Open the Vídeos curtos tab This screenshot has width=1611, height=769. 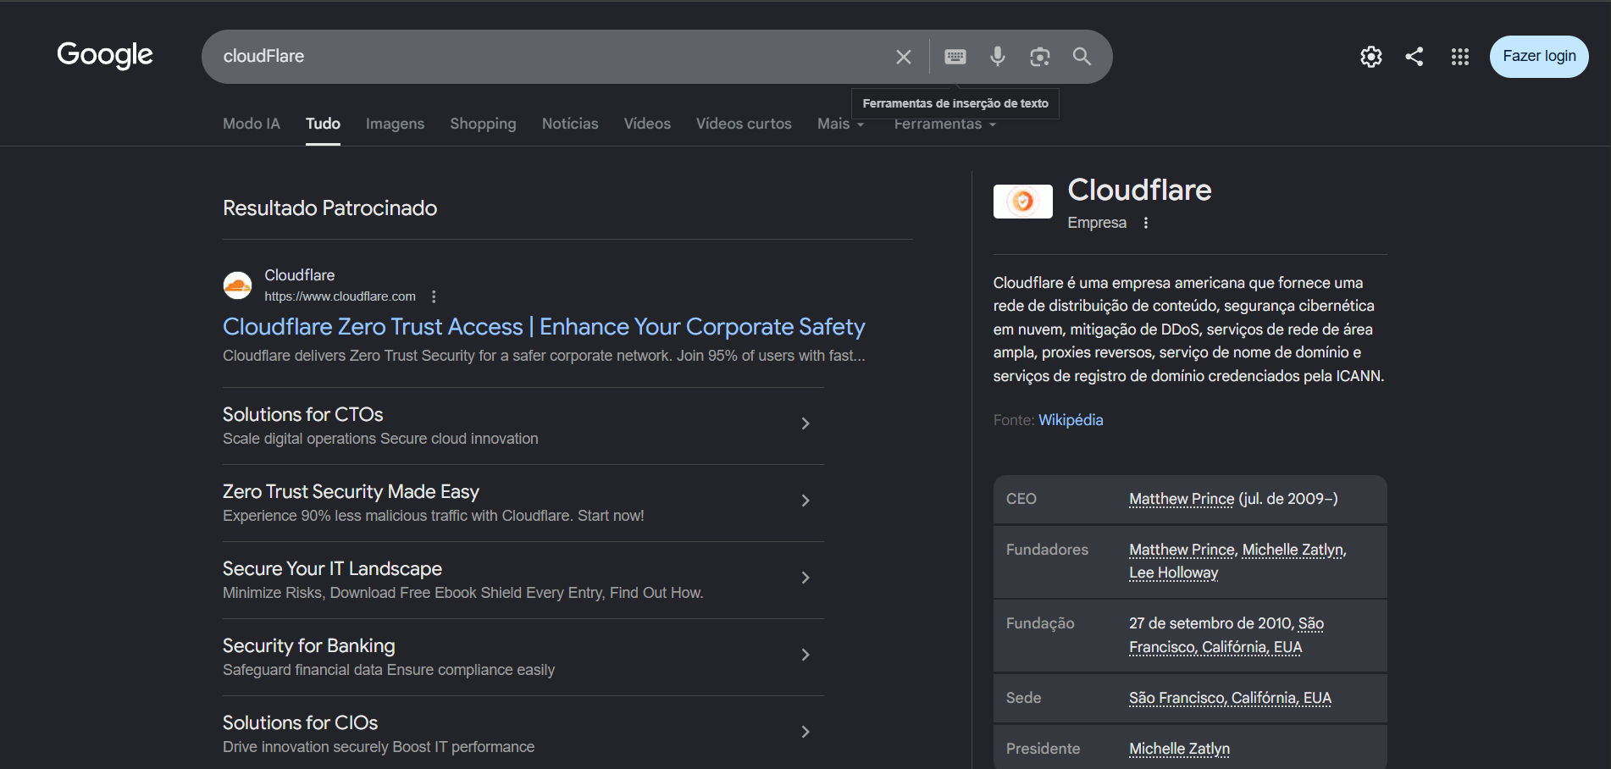point(744,124)
